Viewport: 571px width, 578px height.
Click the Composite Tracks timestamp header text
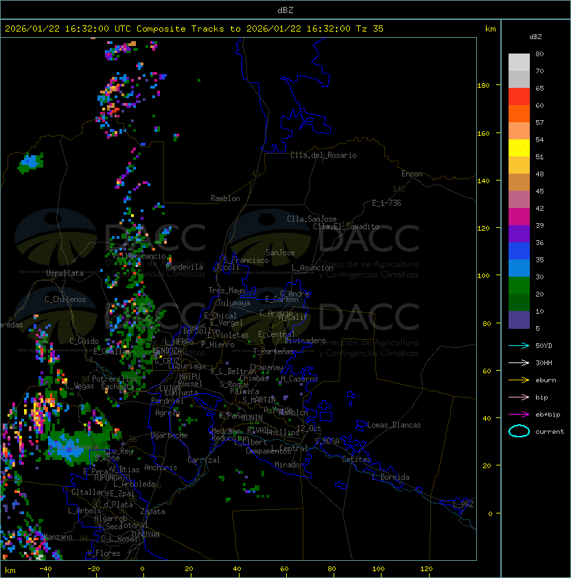click(x=194, y=29)
